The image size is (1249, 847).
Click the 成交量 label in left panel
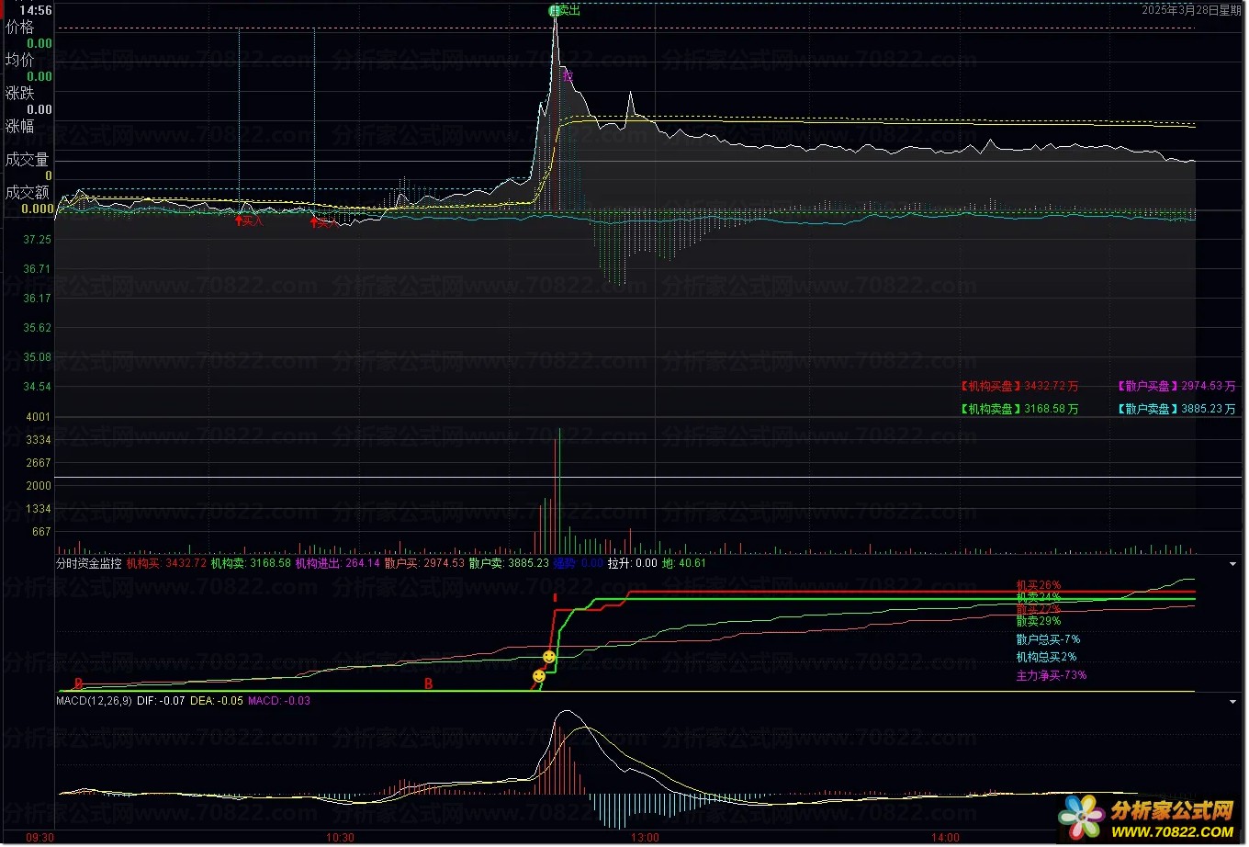tap(27, 160)
